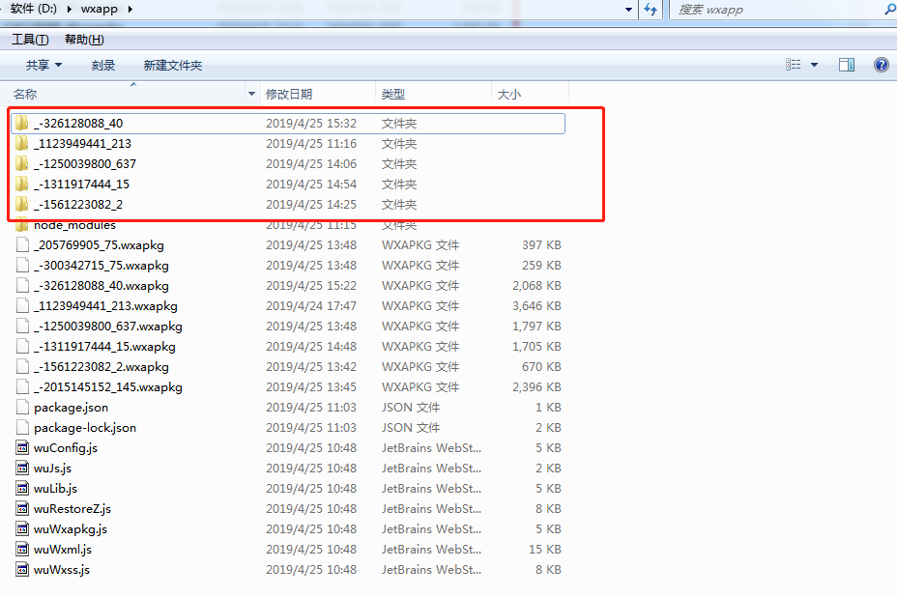Sort by 类型 column header

(393, 94)
